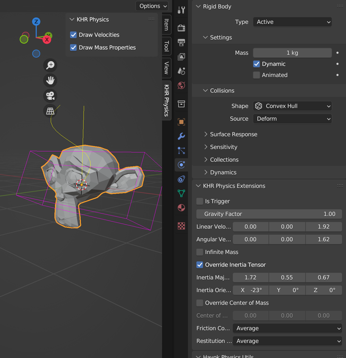
Task: Disable Override Inertia Tensor checkbox
Action: [200, 265]
